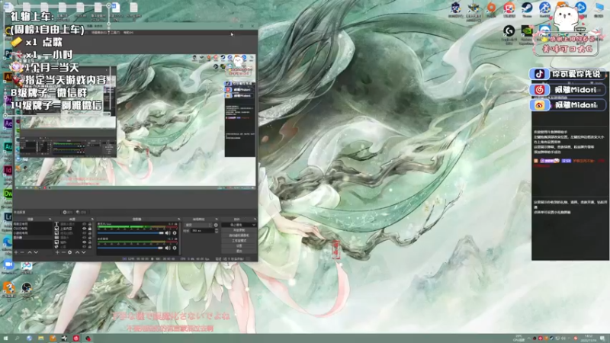Open the scene transition type dropdown
The image size is (610, 343).
pyautogui.click(x=198, y=225)
